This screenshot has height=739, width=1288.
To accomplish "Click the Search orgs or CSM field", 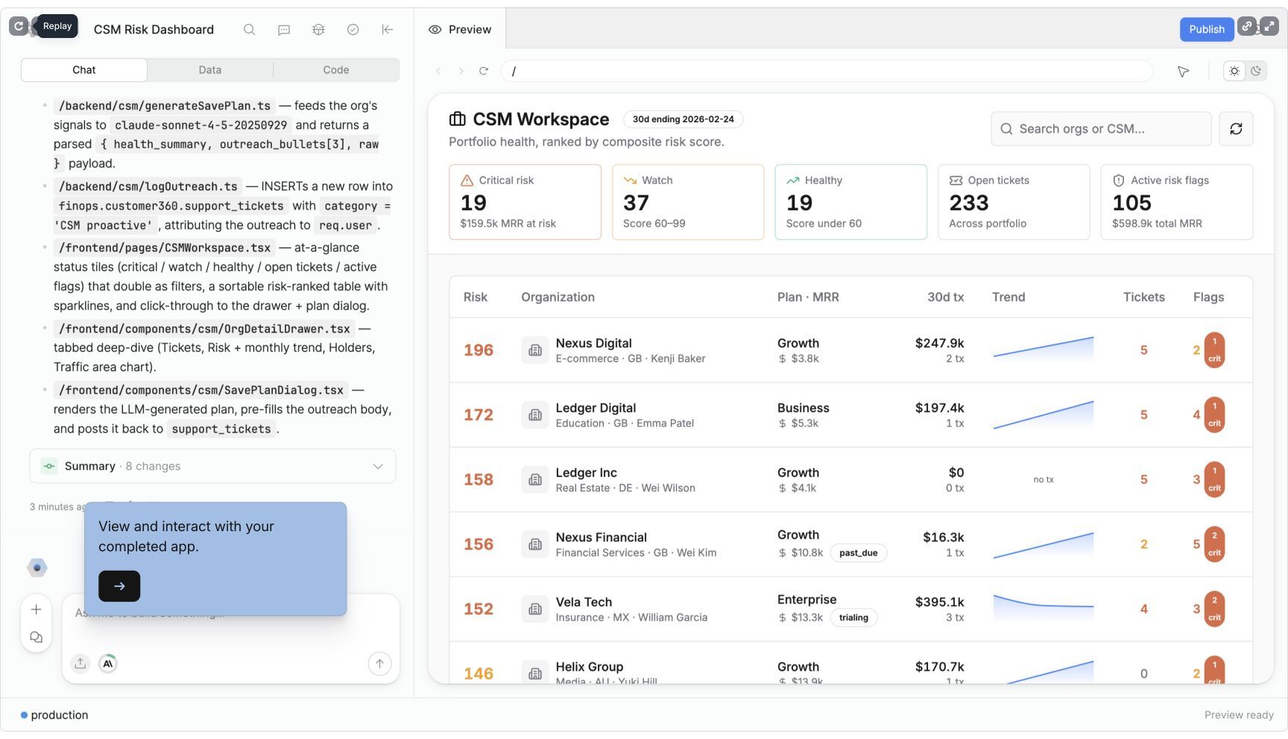I will click(1101, 129).
